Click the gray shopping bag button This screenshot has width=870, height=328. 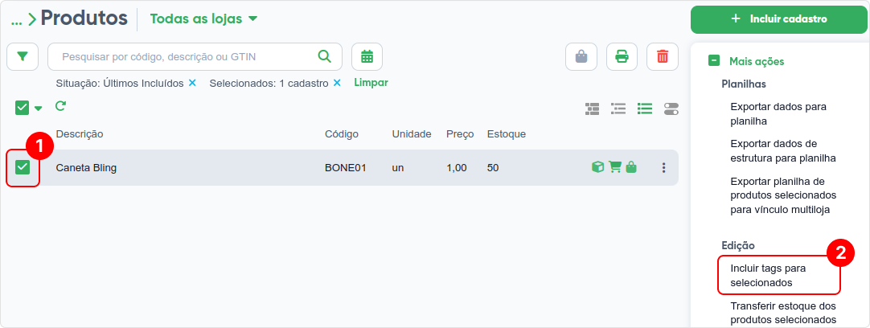pyautogui.click(x=581, y=56)
